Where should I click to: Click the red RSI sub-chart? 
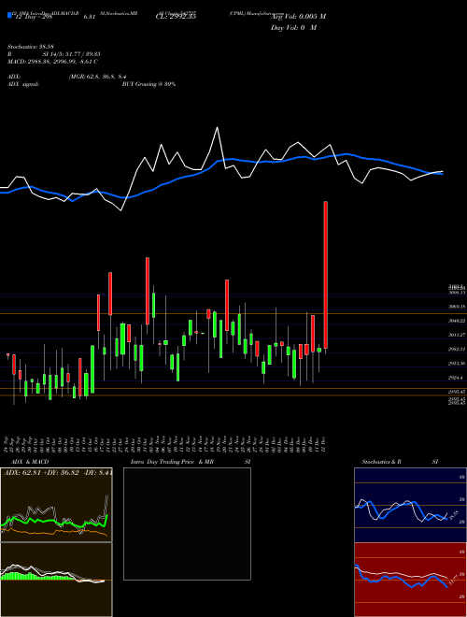(x=410, y=580)
